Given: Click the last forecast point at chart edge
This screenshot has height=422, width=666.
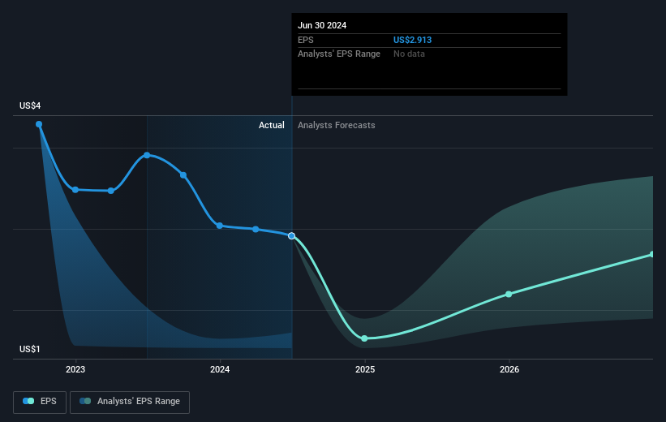Looking at the screenshot, I should coord(652,254).
